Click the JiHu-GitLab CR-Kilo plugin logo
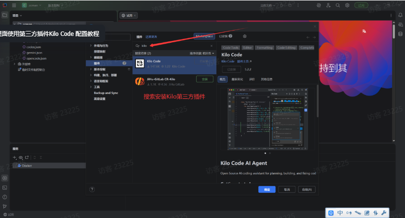The height and width of the screenshot is (218, 405). (140, 81)
